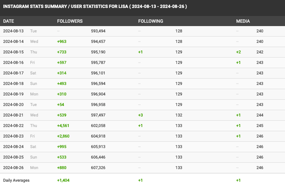Click media count 242

coord(260,52)
